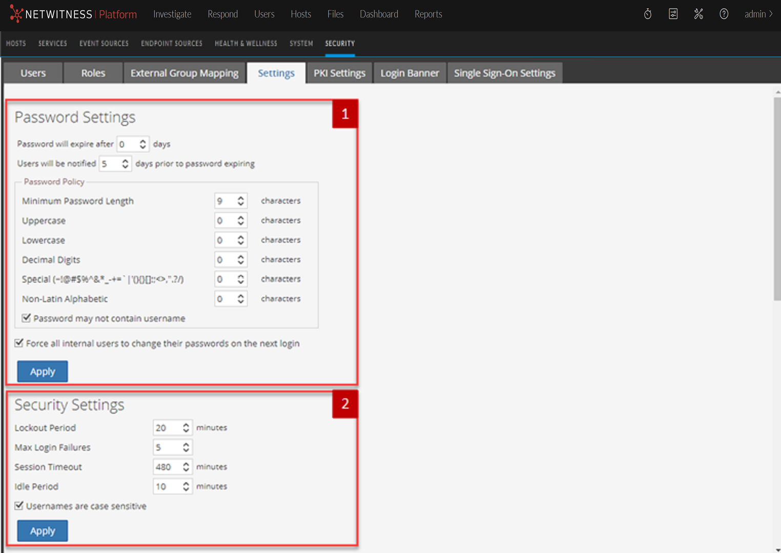This screenshot has height=553, width=781.
Task: Open the help question mark icon
Action: [724, 14]
